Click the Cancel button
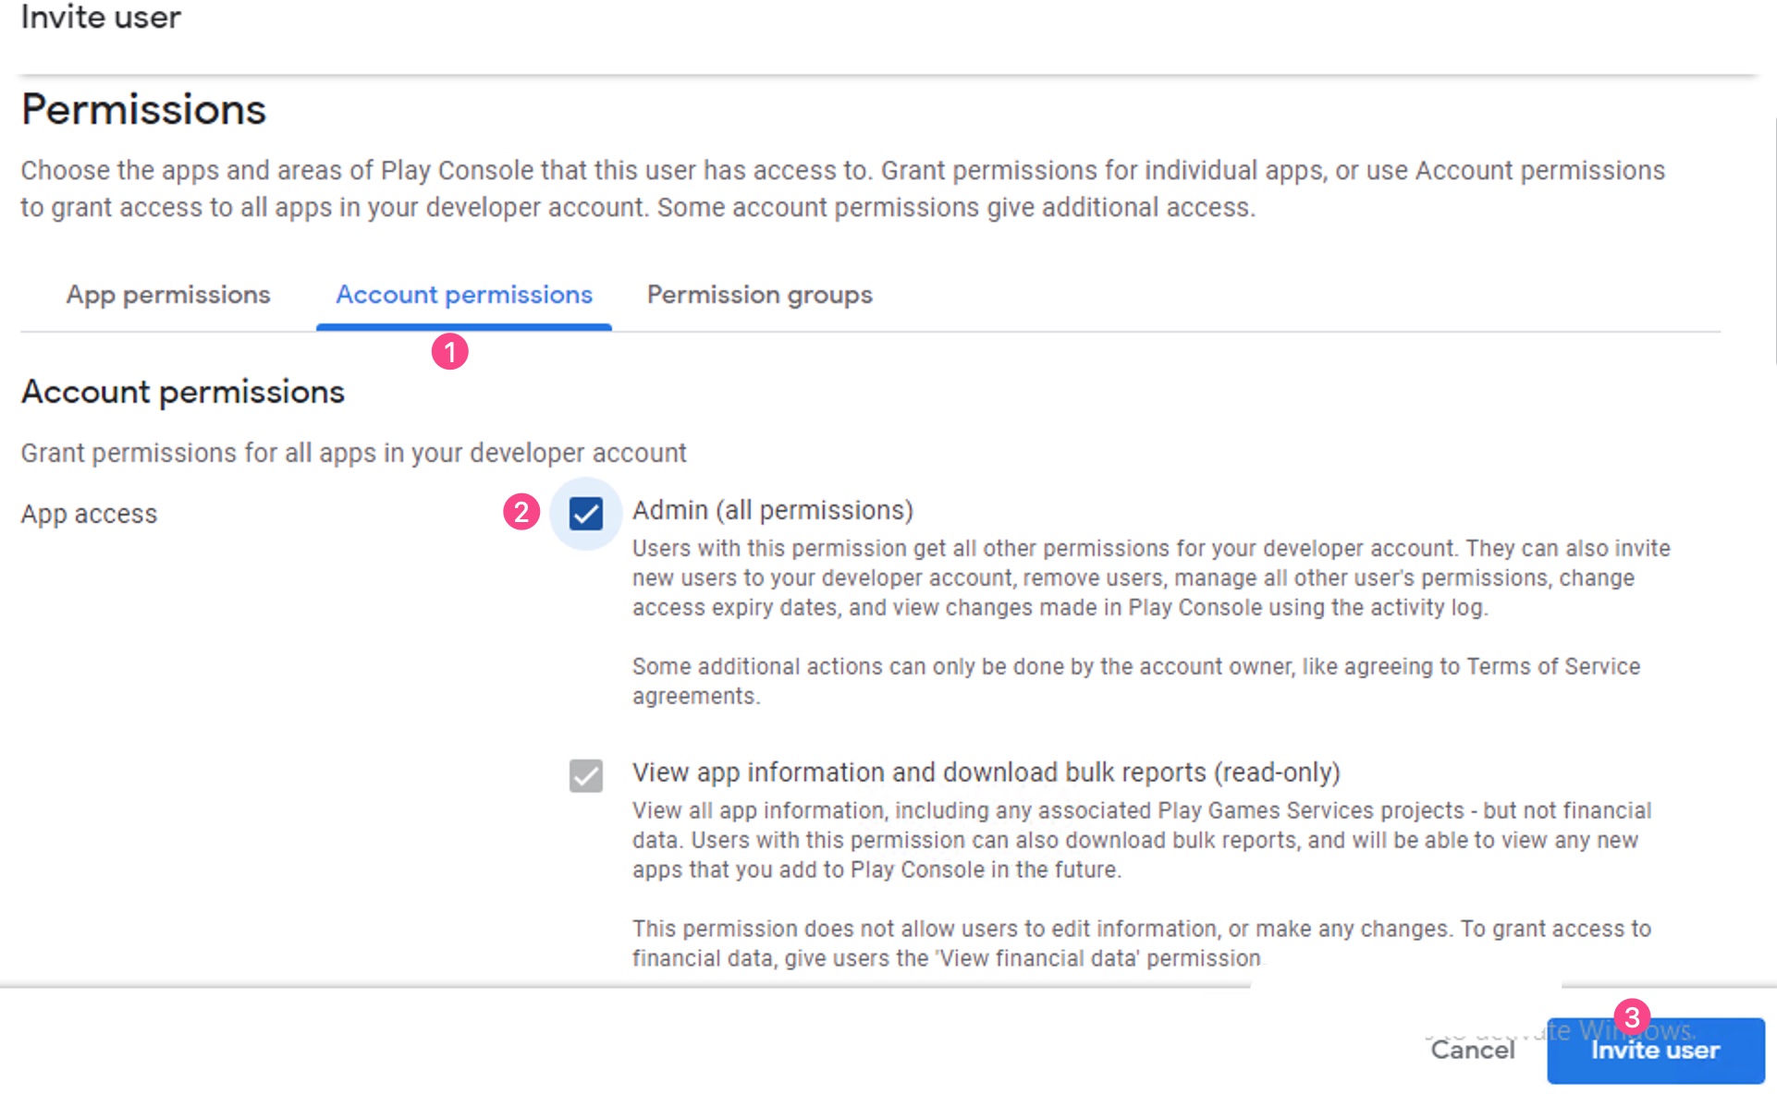Viewport: 1777px width, 1094px height. coord(1471,1050)
